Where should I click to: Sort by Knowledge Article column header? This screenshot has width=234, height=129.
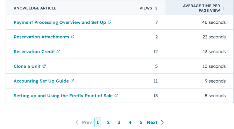(x=35, y=8)
